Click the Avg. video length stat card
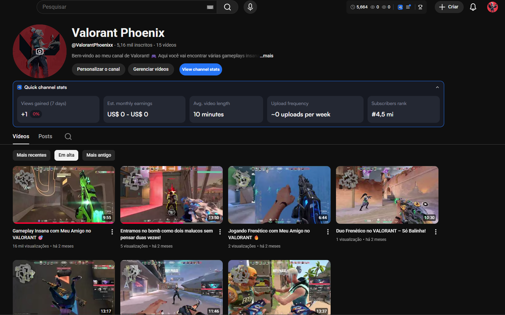505x315 pixels. [226, 109]
